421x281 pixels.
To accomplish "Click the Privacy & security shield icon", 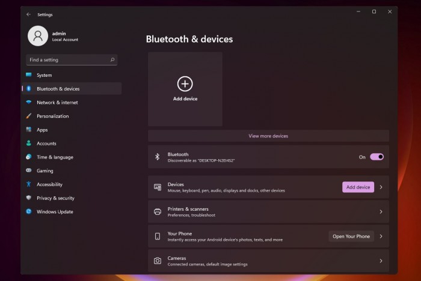I will 28,198.
